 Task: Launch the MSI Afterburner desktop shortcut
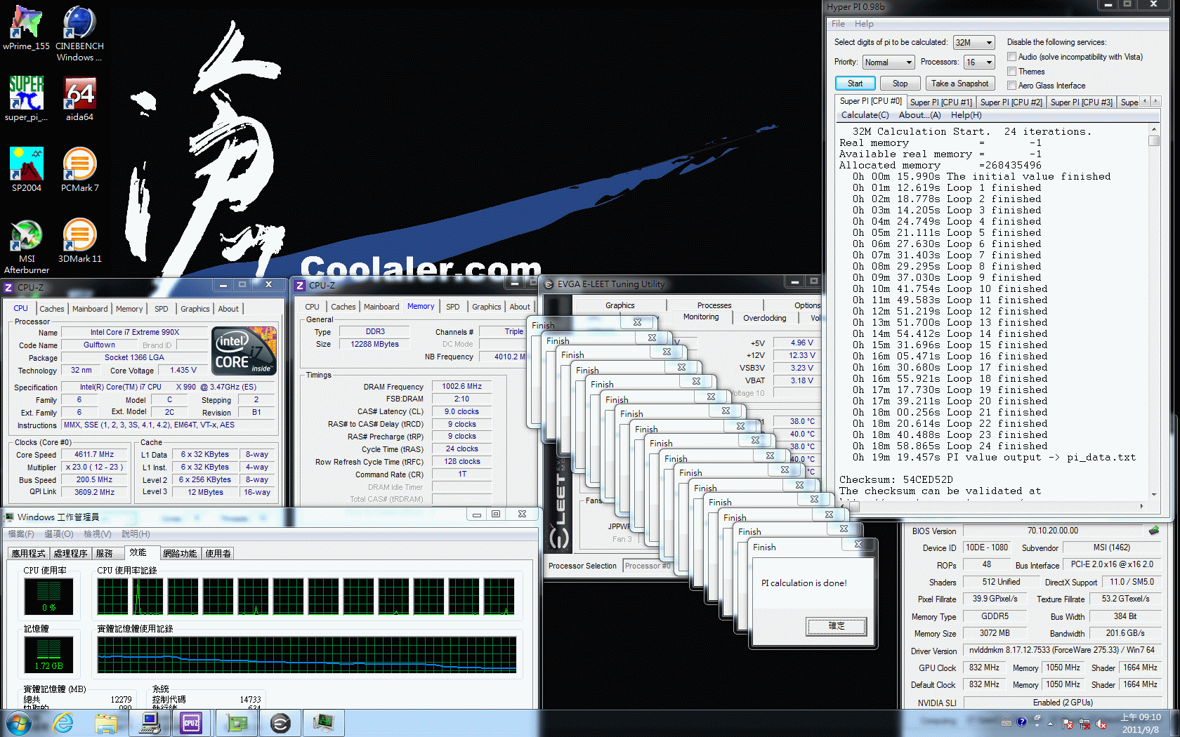point(27,246)
